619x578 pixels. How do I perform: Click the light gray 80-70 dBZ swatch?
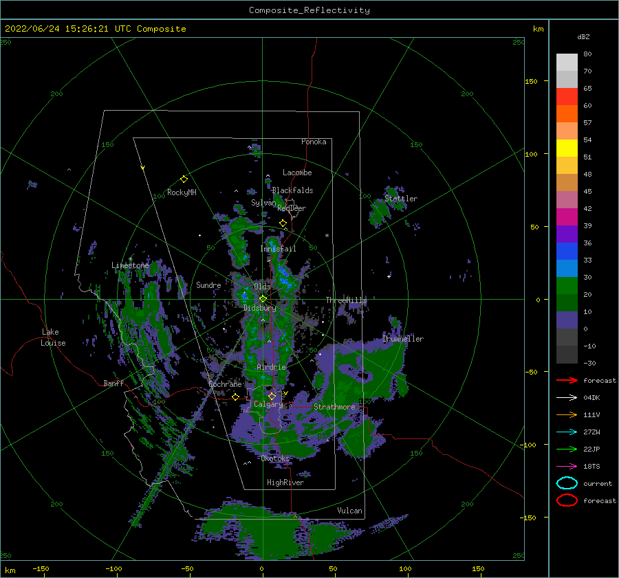pos(567,63)
